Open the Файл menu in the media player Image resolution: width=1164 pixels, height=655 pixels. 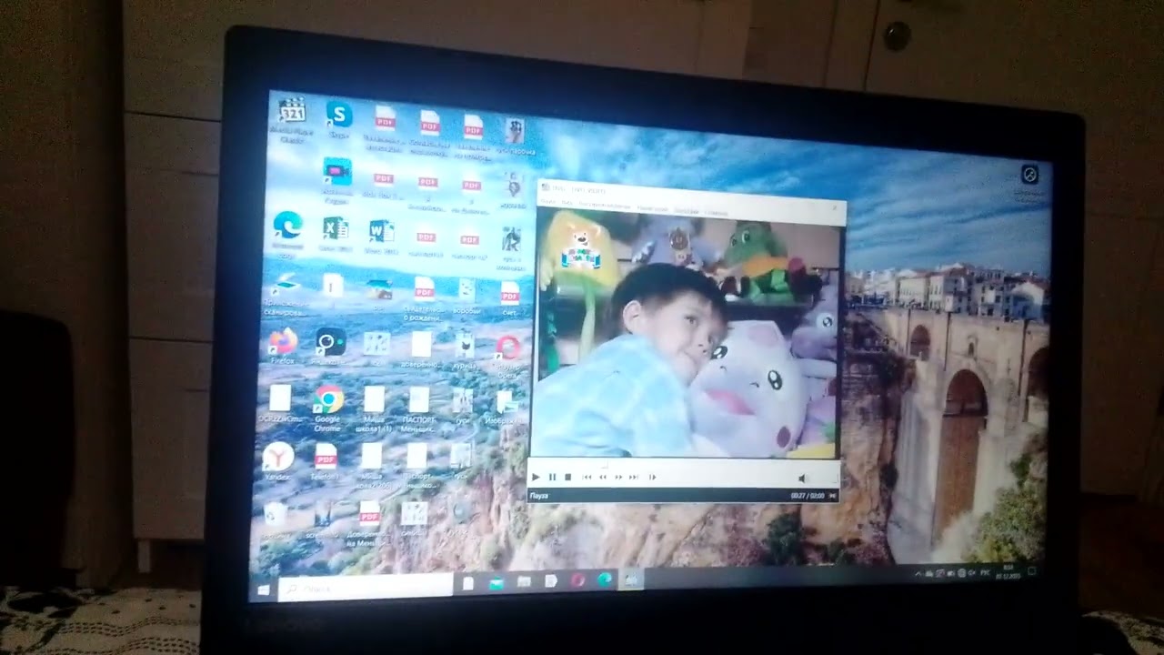point(548,202)
